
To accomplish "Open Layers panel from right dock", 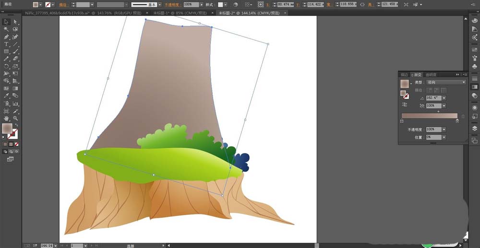I will [x=475, y=128].
